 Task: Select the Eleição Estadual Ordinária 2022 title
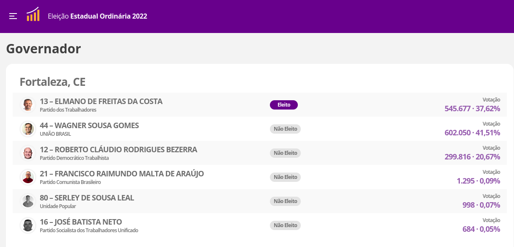point(98,16)
